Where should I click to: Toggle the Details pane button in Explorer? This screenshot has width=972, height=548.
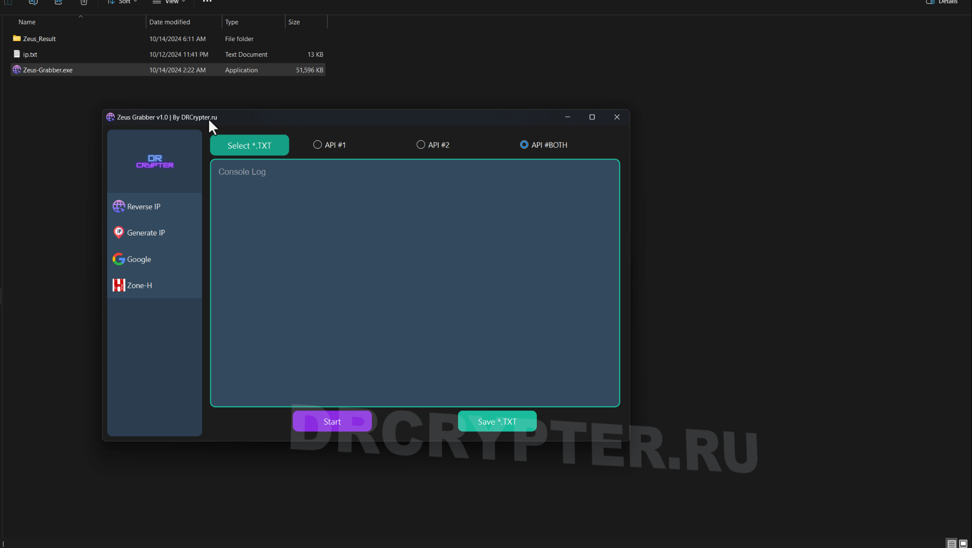click(942, 2)
